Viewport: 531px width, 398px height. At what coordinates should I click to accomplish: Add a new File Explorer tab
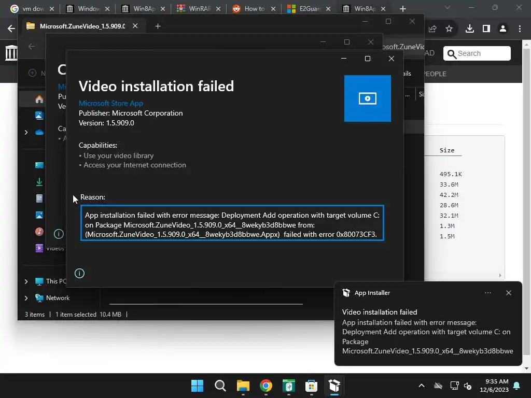click(158, 26)
